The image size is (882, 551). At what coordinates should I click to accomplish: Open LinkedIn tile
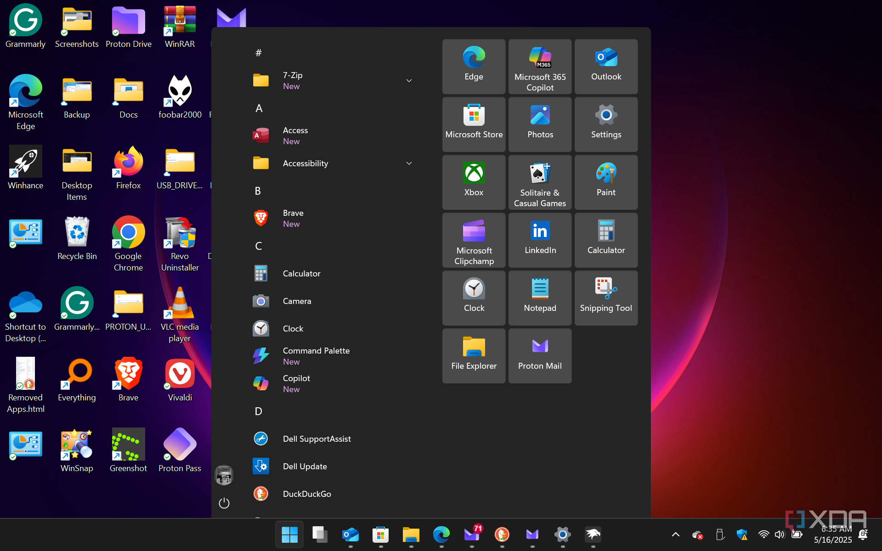[540, 240]
